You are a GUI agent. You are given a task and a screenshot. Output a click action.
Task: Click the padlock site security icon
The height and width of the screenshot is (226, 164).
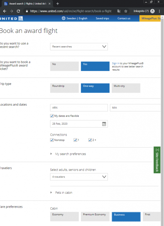[x=27, y=11]
